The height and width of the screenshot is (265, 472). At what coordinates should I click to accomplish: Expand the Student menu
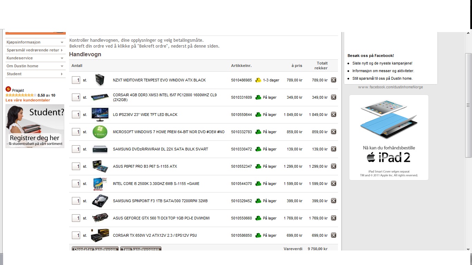coord(35,74)
